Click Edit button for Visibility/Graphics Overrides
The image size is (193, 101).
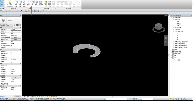(x=16, y=38)
